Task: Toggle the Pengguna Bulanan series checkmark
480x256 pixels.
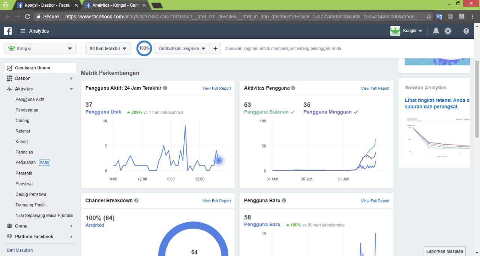Action: pyautogui.click(x=292, y=112)
